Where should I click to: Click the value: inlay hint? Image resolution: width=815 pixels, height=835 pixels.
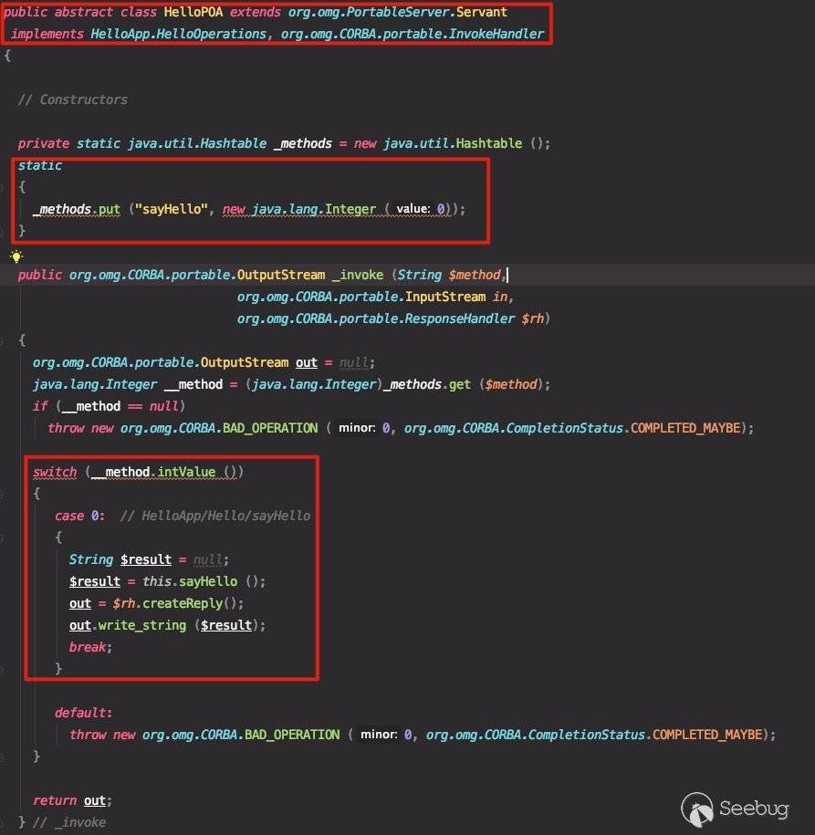[413, 209]
